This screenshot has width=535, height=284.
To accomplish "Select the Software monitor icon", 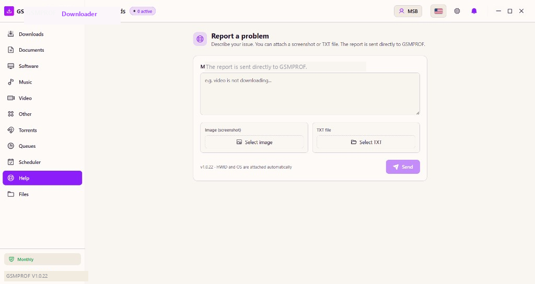I will point(11,66).
